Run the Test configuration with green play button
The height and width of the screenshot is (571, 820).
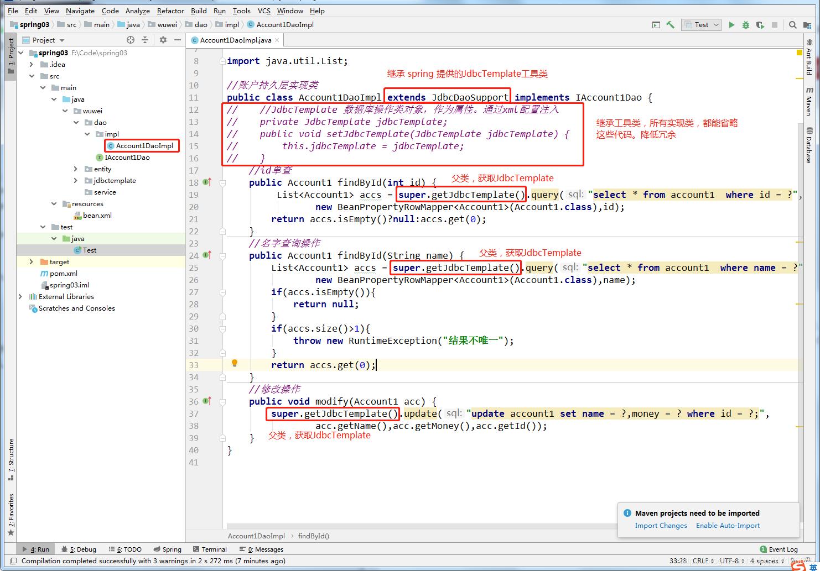(x=731, y=25)
